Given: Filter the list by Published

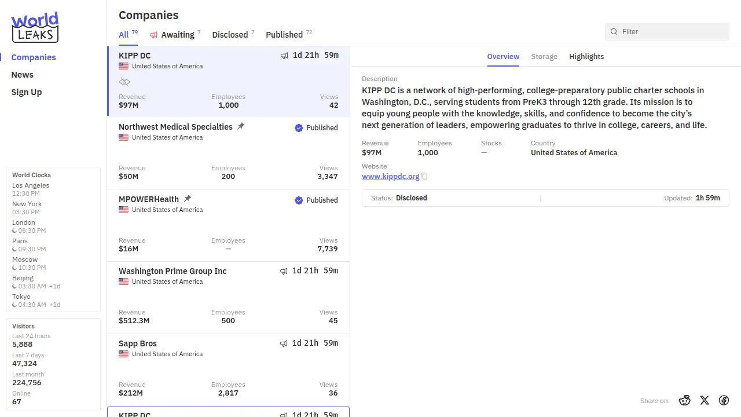Looking at the screenshot, I should 284,35.
